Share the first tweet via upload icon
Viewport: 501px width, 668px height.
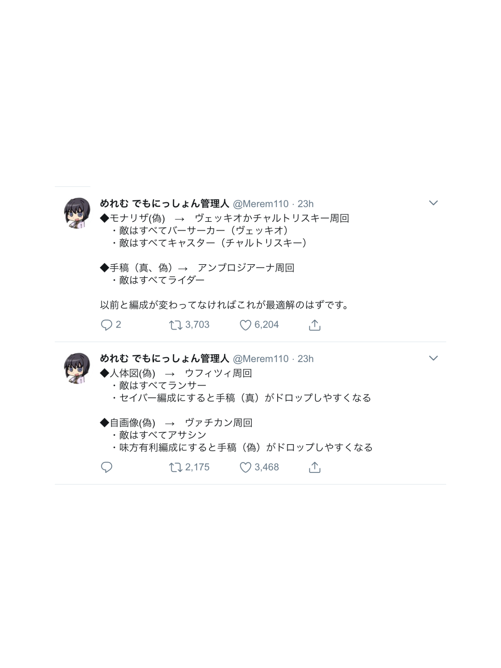pyautogui.click(x=315, y=325)
